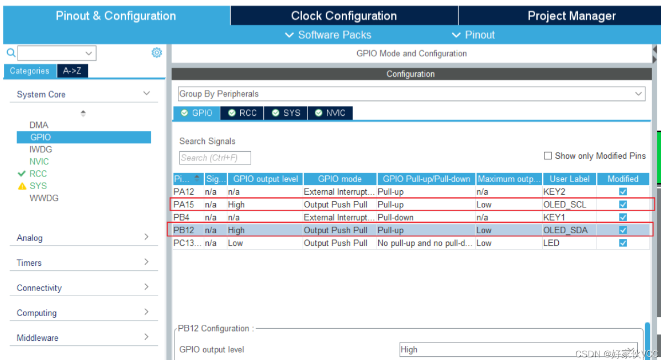Click the yellow warning icon beside SYS

click(22, 186)
